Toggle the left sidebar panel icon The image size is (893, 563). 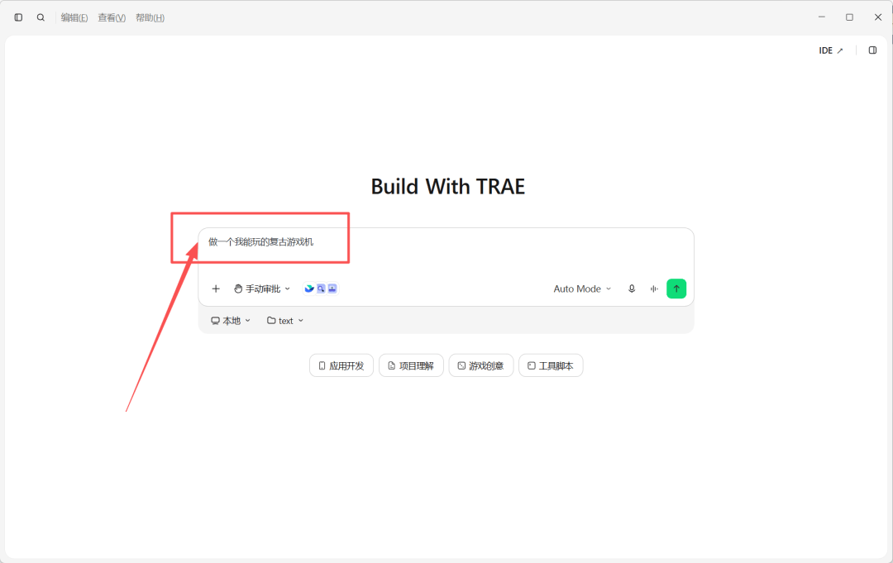tap(18, 17)
